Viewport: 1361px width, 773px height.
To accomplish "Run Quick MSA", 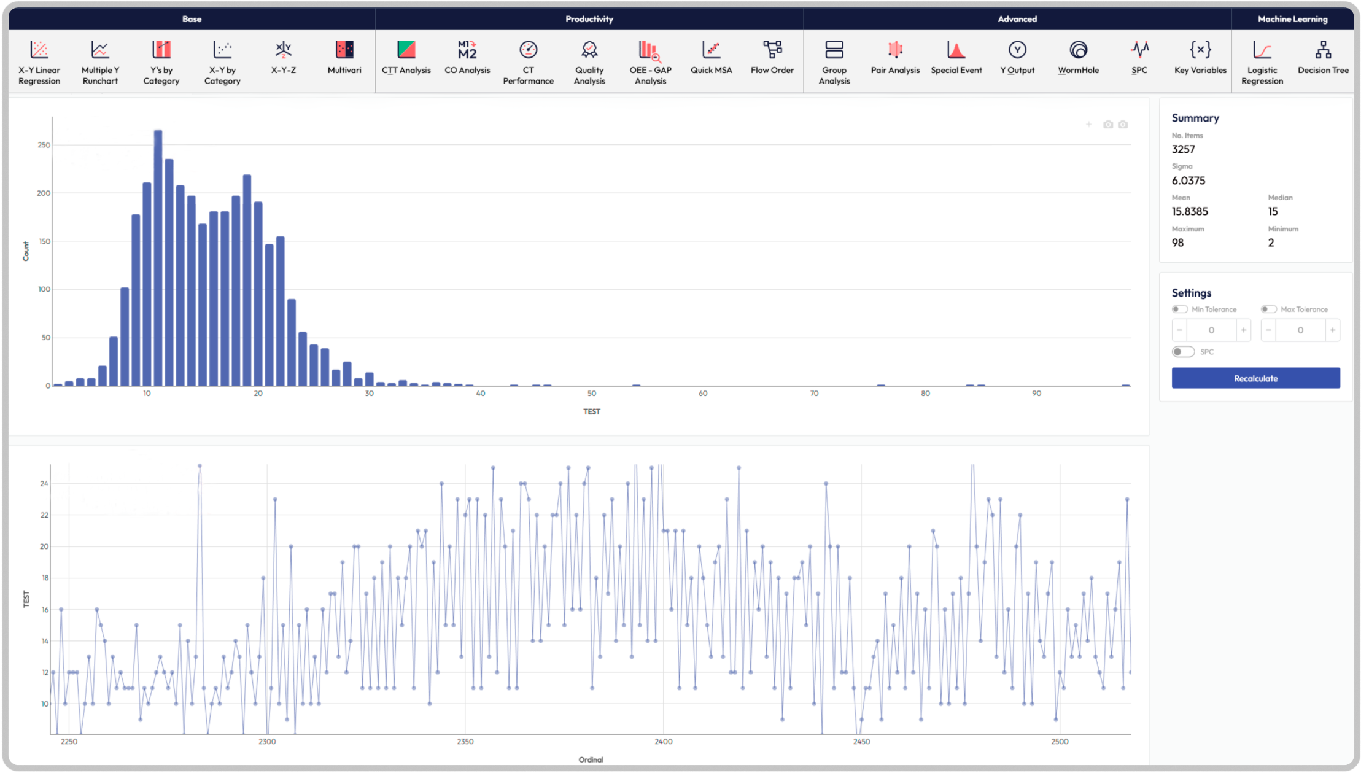I will [711, 58].
